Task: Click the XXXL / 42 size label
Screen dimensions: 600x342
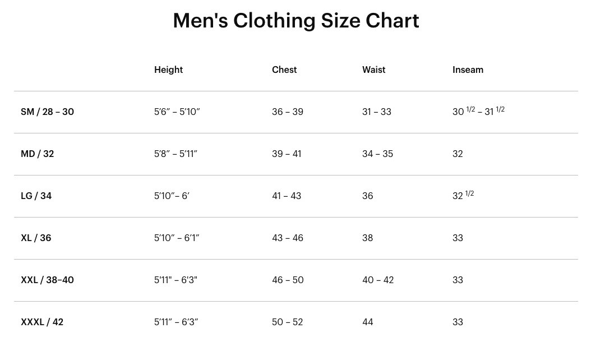Action: [42, 322]
